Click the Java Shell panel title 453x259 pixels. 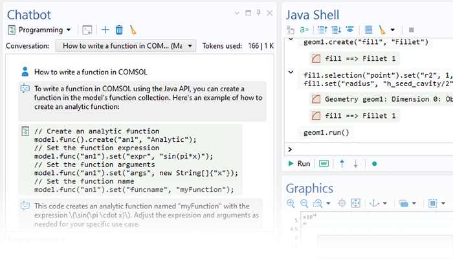click(313, 15)
